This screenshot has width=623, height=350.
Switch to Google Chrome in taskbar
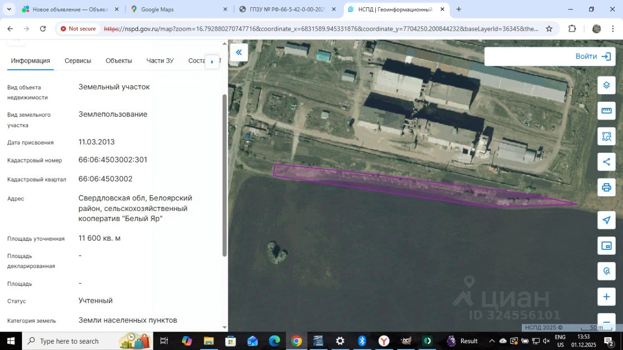(296, 341)
